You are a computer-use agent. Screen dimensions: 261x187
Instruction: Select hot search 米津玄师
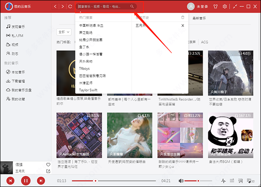point(86,83)
